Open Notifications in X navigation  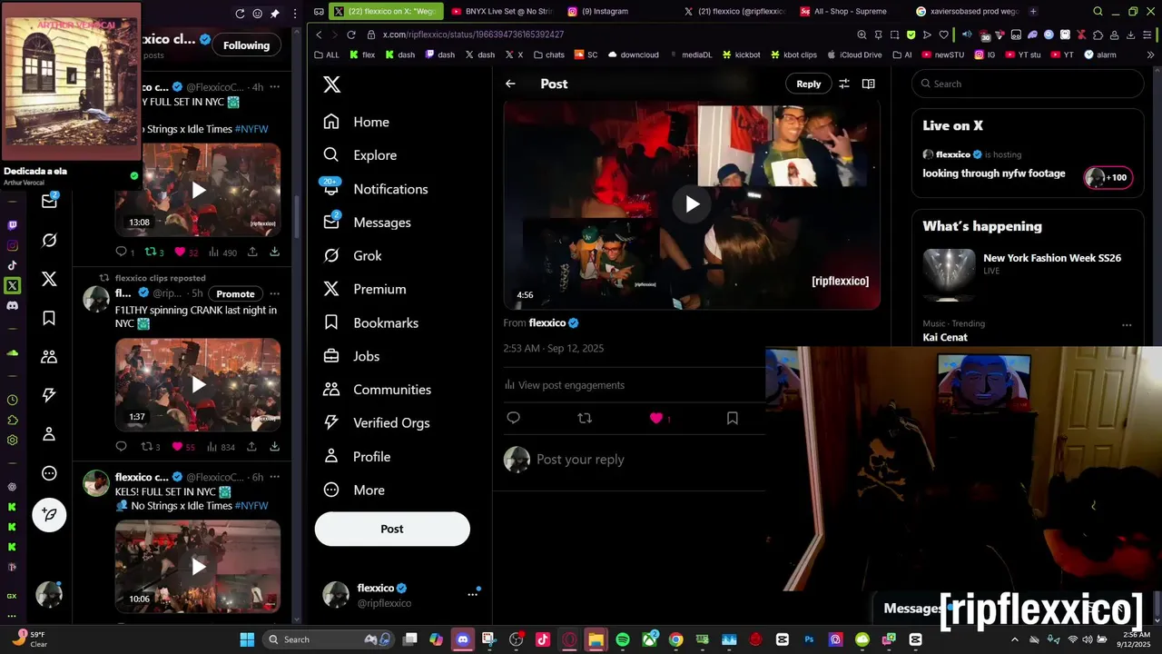click(376, 189)
